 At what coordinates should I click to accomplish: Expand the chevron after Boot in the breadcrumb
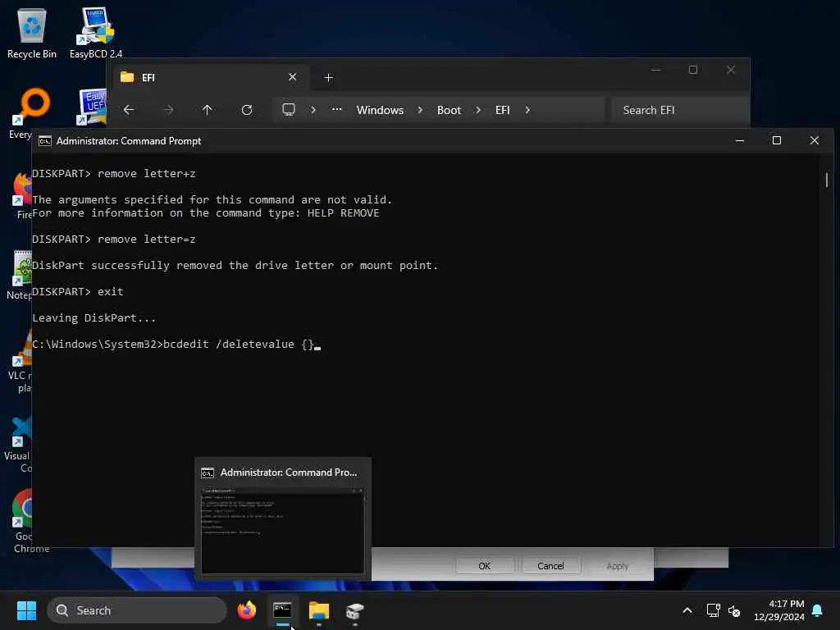point(478,110)
